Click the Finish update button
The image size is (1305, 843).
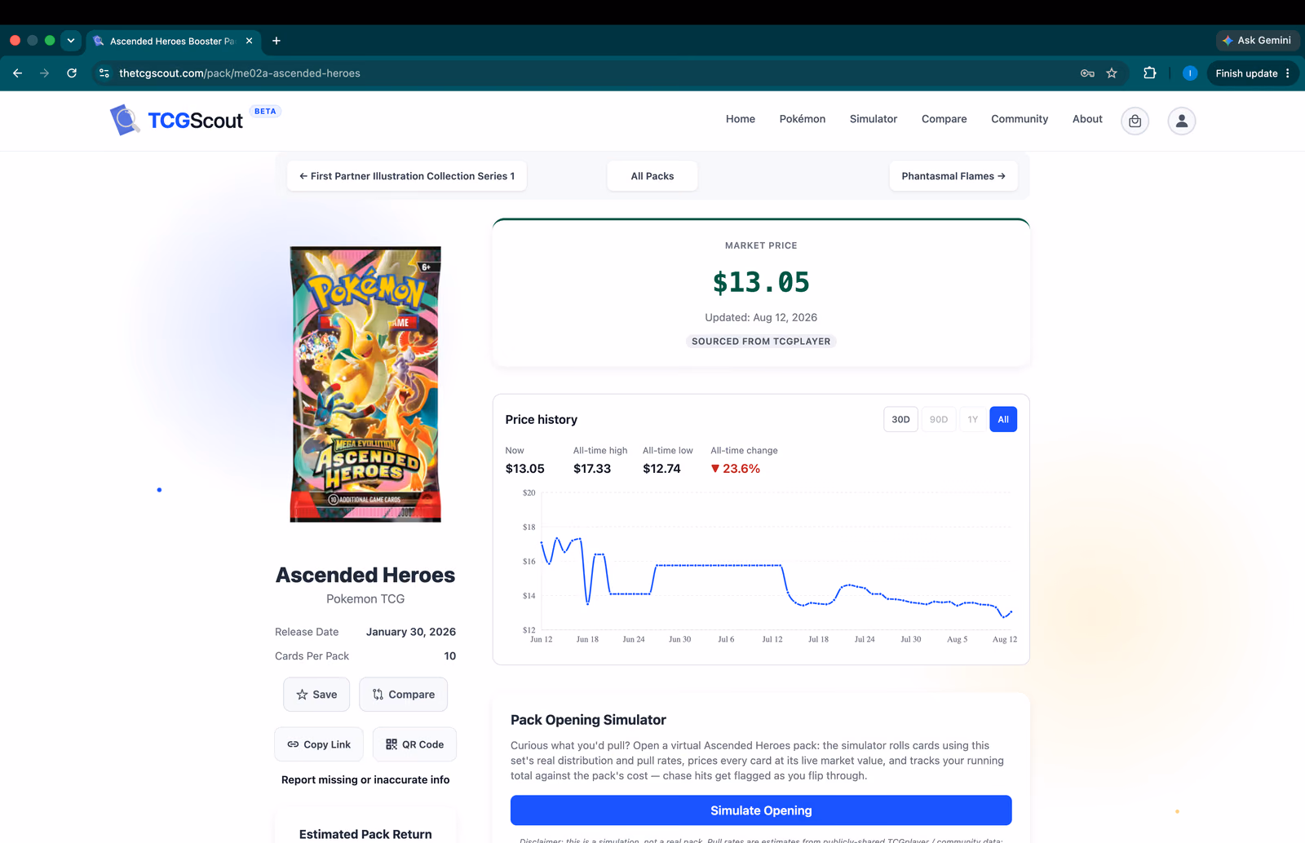[x=1253, y=73]
